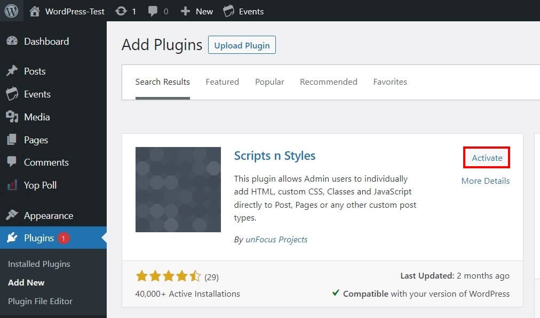
Task: Open the Recommended plugins tab
Action: pyautogui.click(x=328, y=81)
